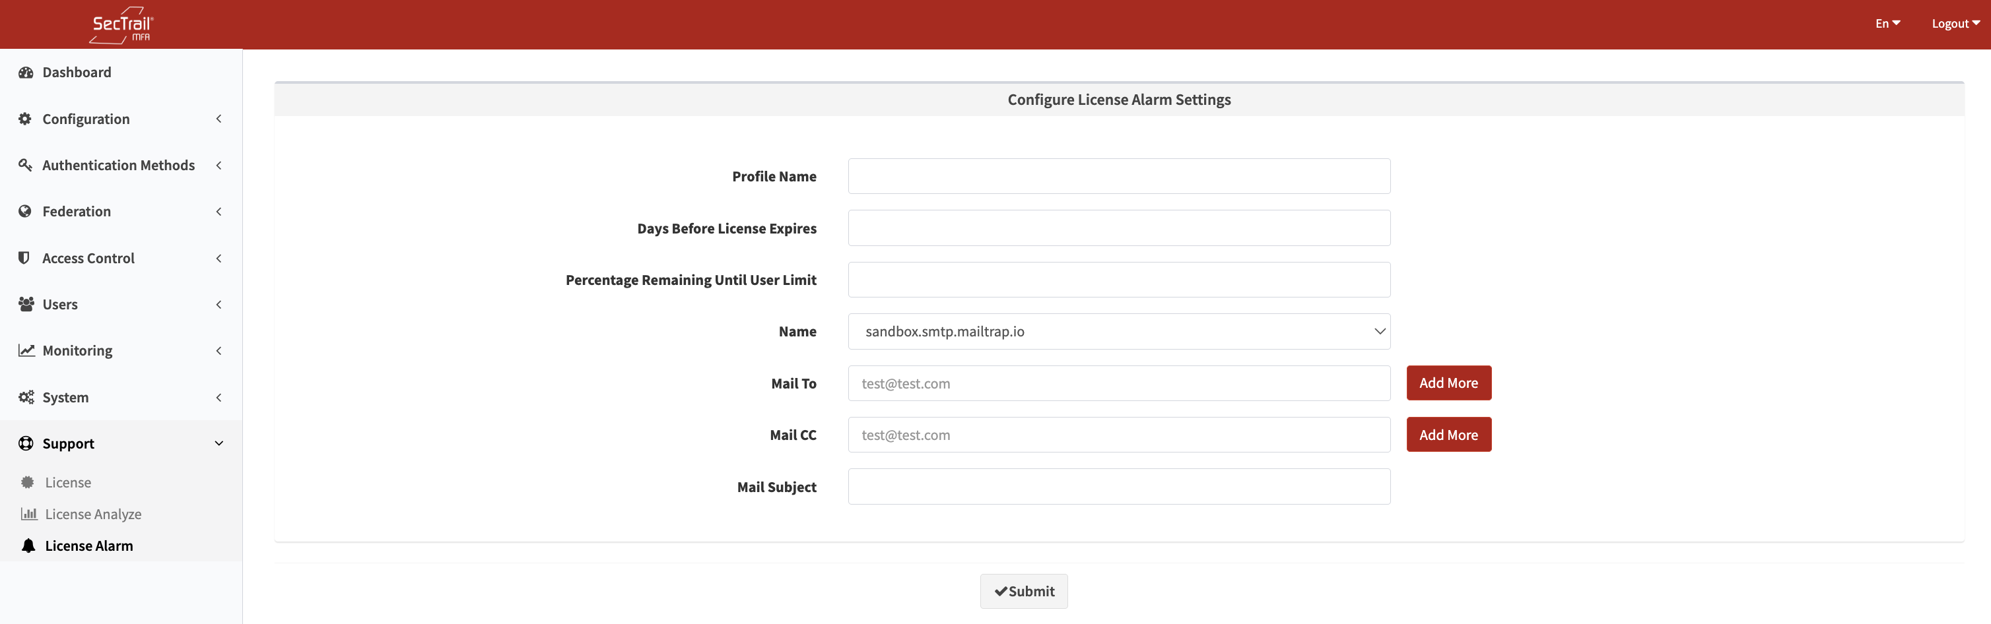Open License Analyze page

point(92,515)
